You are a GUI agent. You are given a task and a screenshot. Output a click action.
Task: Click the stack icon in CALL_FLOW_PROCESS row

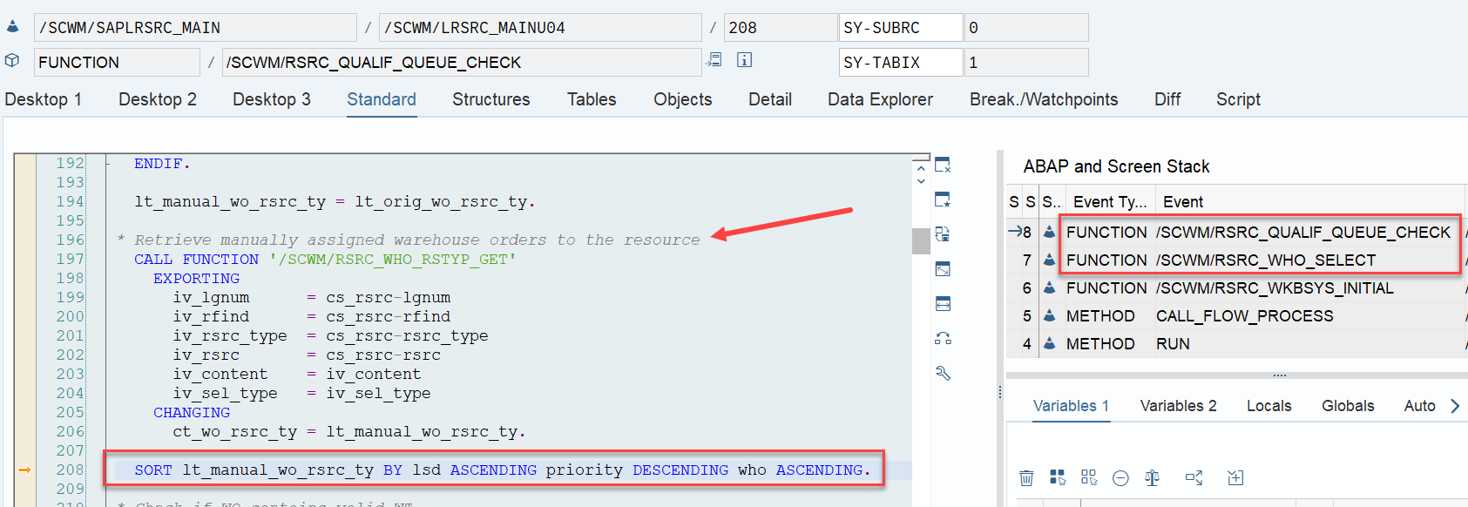1050,316
